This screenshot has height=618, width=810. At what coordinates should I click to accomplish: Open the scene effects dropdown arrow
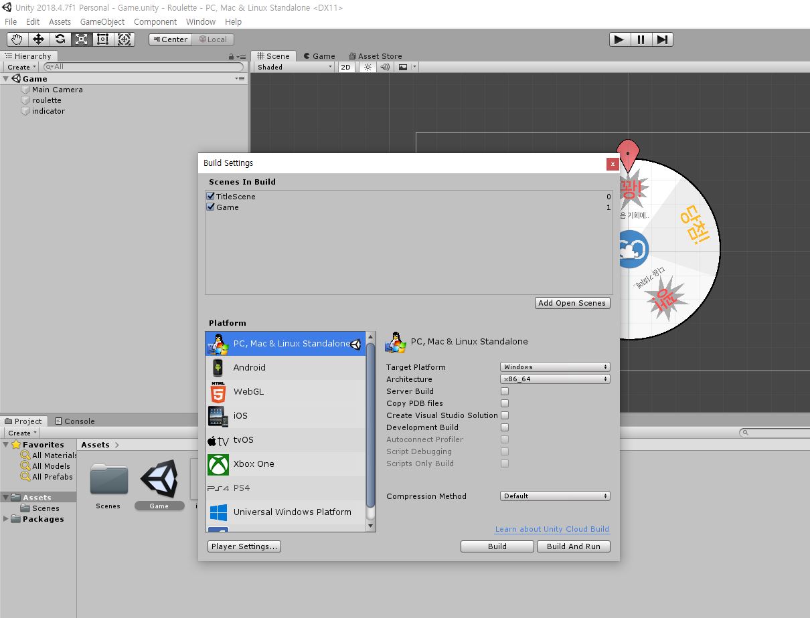tap(415, 67)
